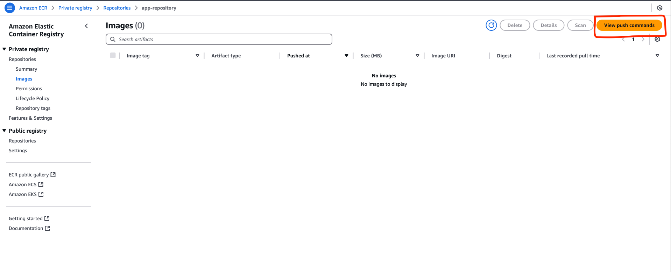Open Lifecycle Policy in the sidebar

click(33, 98)
